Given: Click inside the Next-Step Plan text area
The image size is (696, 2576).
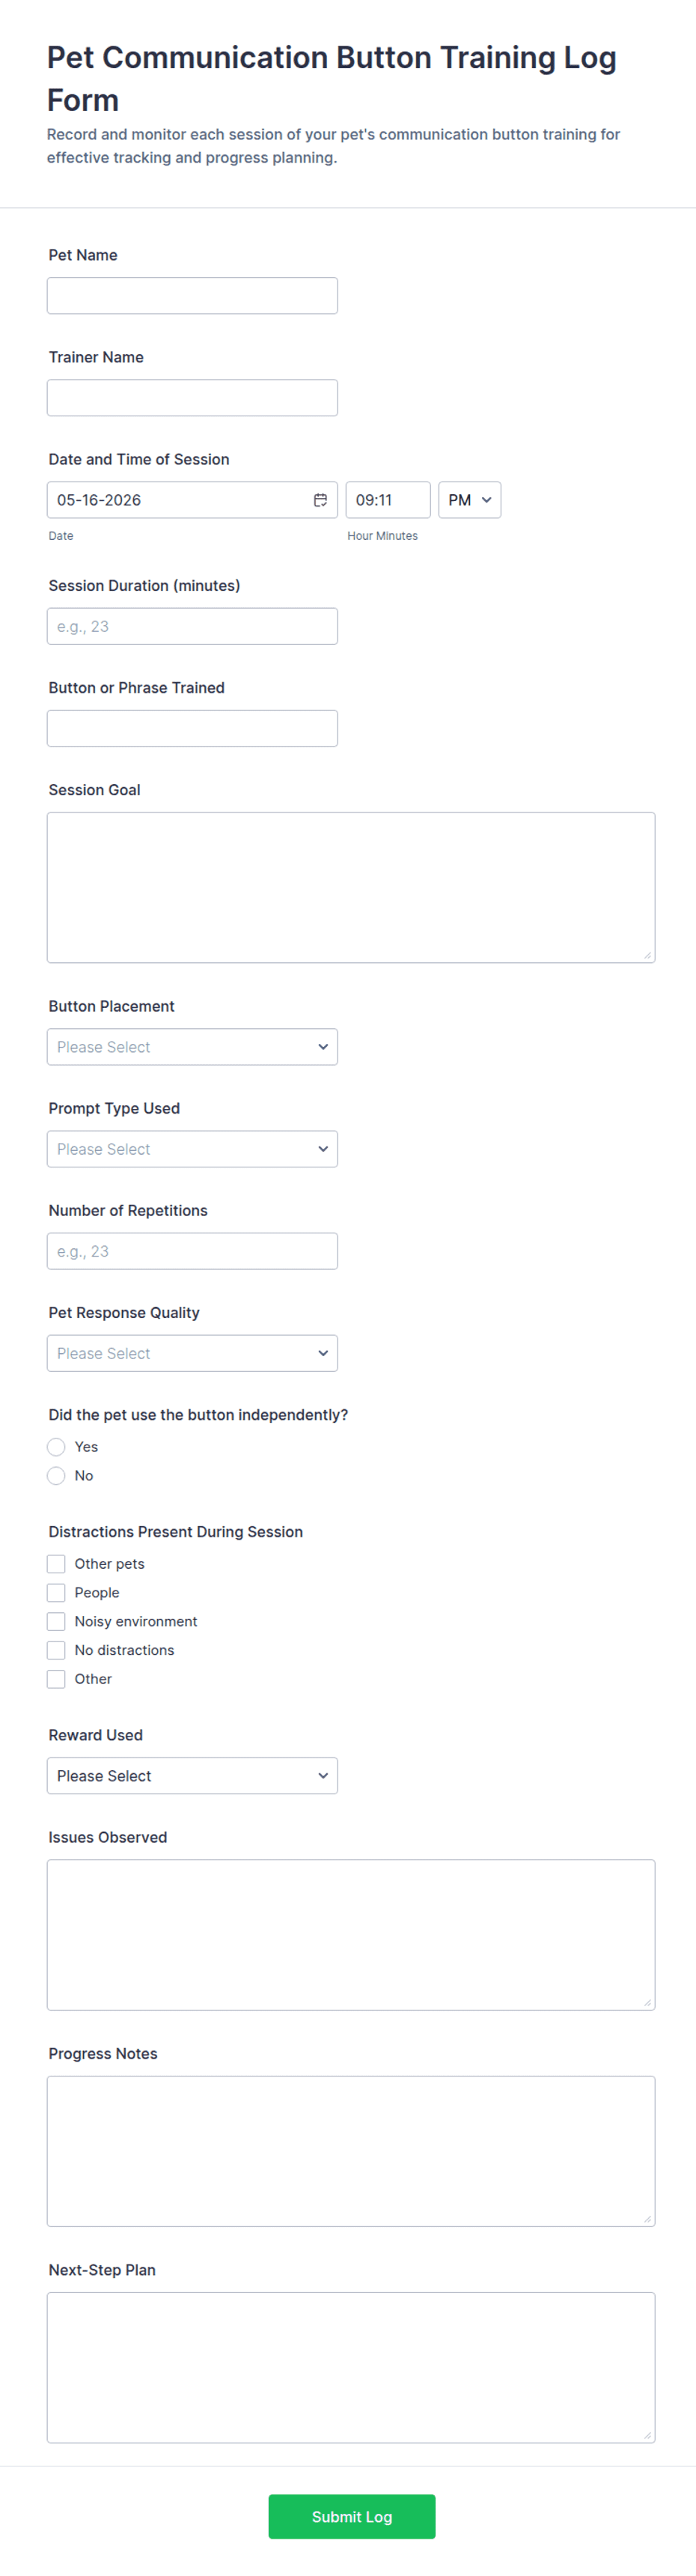Looking at the screenshot, I should [x=351, y=2367].
